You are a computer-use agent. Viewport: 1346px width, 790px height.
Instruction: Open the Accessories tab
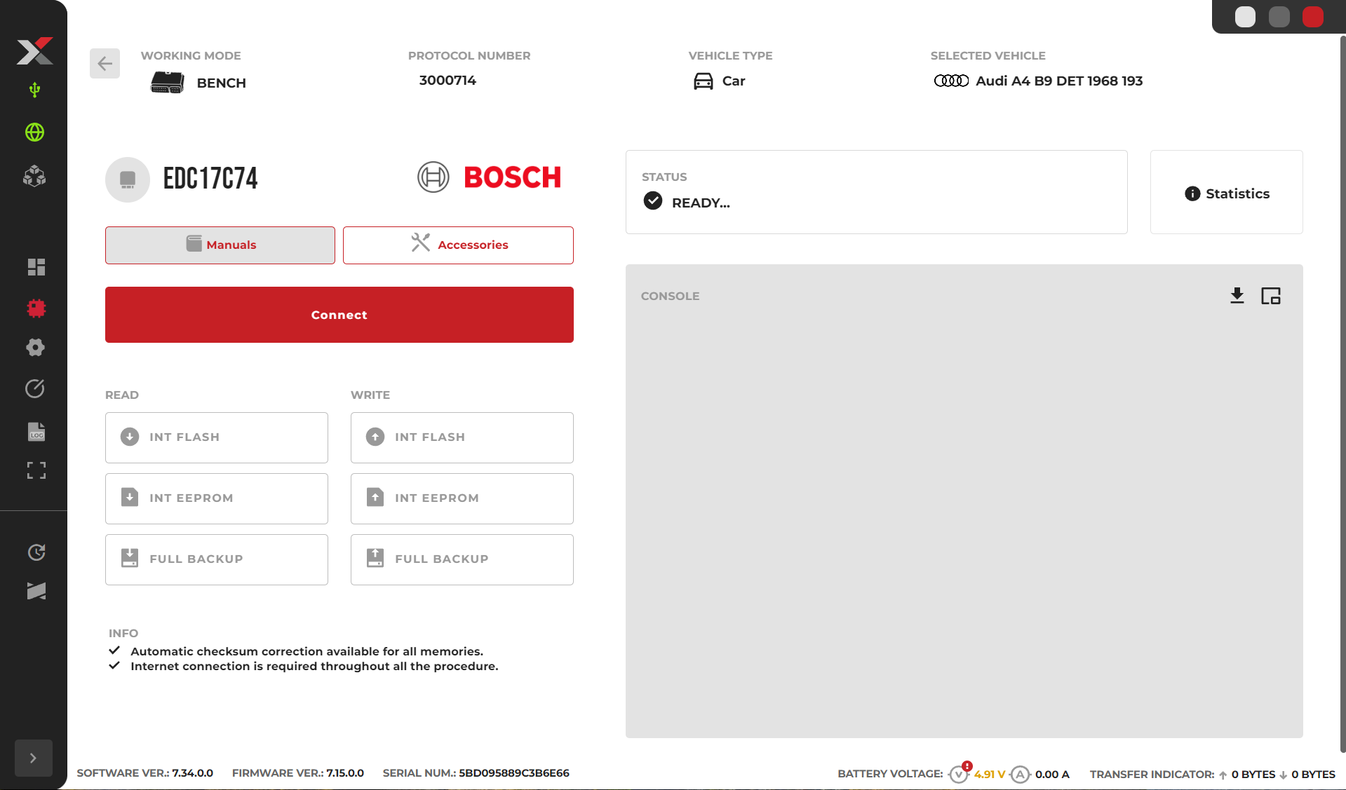(458, 245)
